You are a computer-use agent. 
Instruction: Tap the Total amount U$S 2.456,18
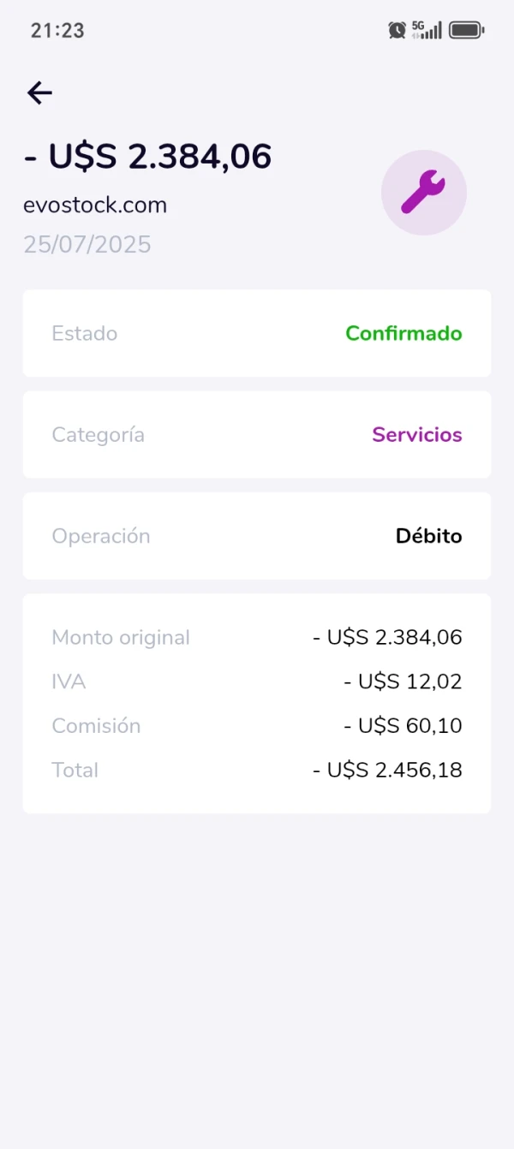387,770
